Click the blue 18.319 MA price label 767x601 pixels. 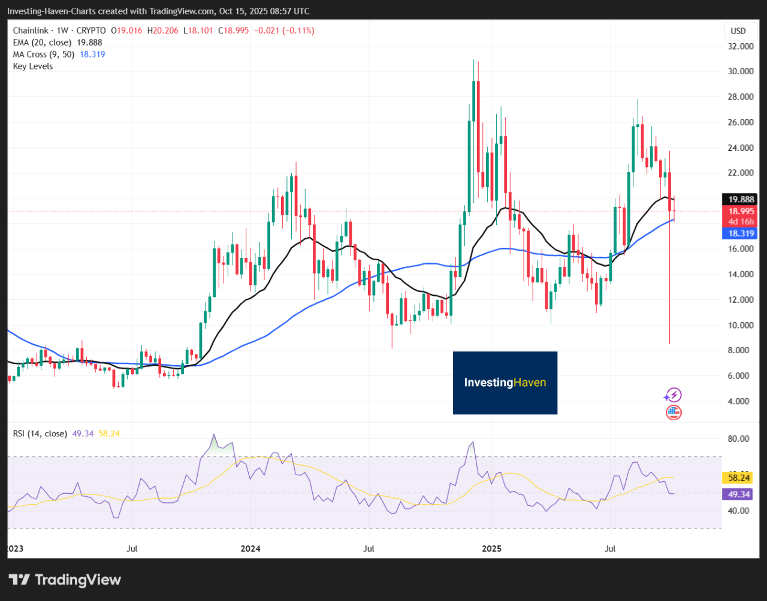point(741,233)
